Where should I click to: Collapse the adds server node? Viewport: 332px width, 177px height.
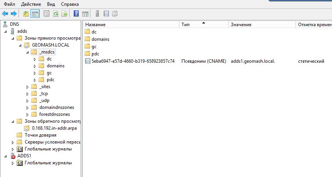tap(6, 32)
